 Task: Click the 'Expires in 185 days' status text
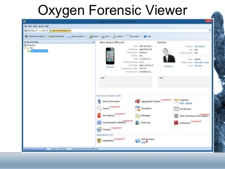coord(59,149)
